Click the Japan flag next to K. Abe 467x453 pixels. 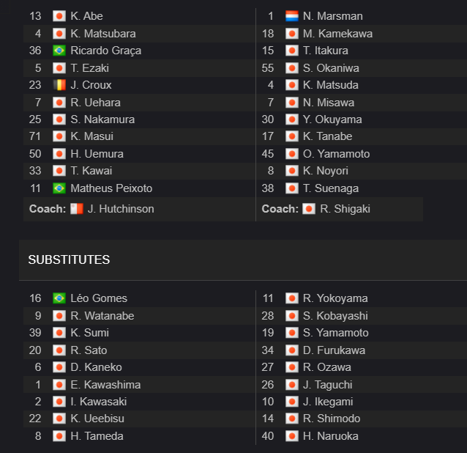coord(59,16)
